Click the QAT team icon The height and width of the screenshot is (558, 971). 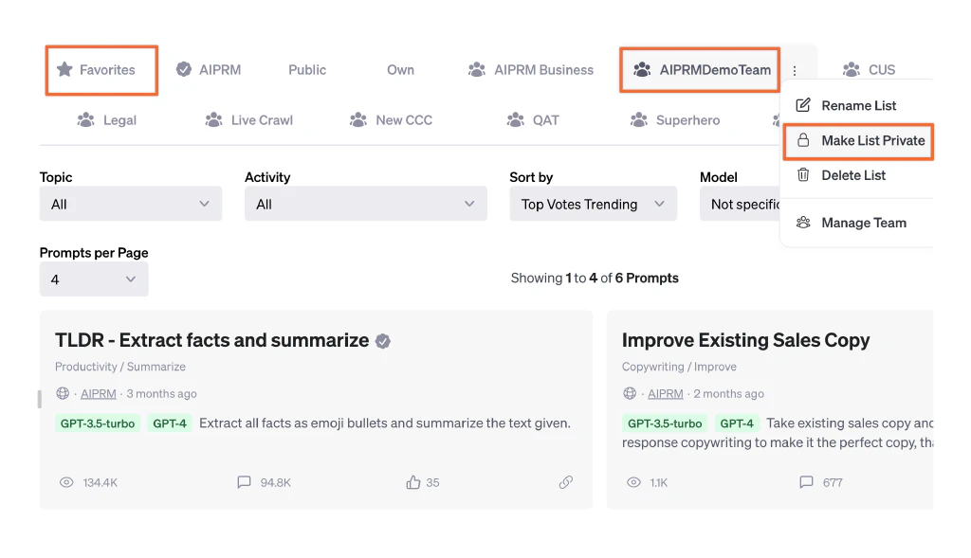point(515,119)
